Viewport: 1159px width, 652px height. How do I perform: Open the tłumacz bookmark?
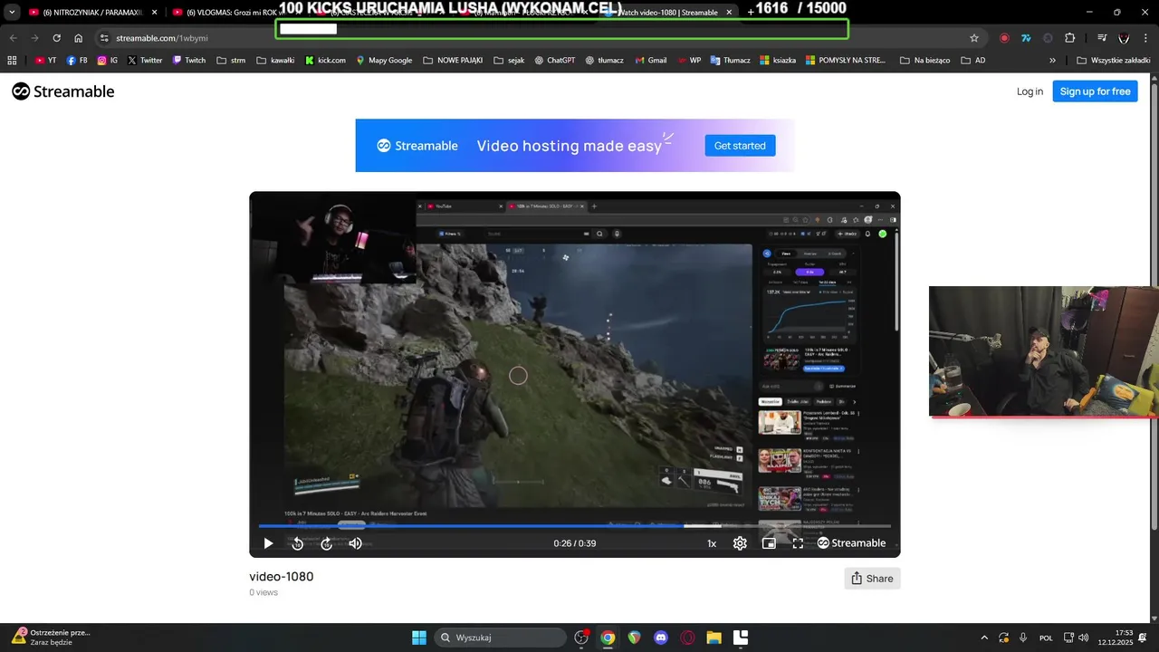coord(607,61)
